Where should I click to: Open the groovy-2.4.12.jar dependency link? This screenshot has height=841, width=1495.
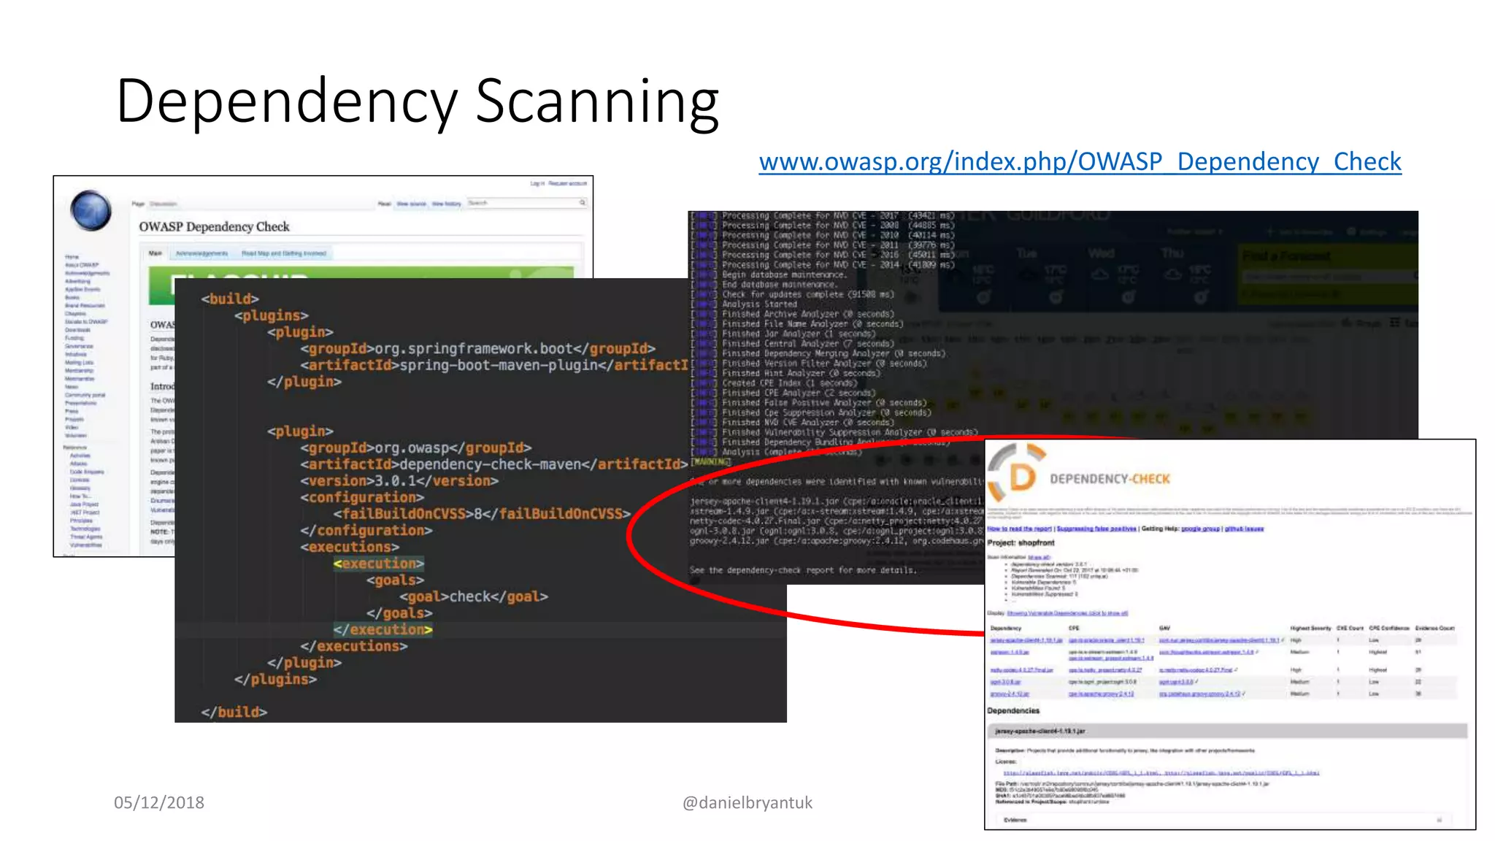pyautogui.click(x=1010, y=694)
